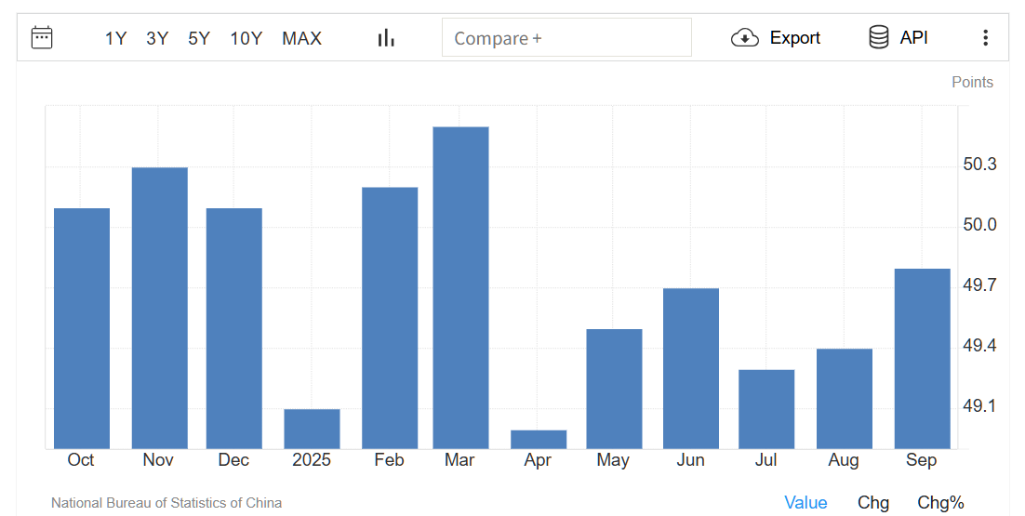This screenshot has height=516, width=1025.
Task: Switch to 5Y time range
Action: pos(199,38)
